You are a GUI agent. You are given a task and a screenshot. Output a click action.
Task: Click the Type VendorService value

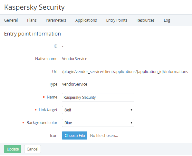click(74, 84)
